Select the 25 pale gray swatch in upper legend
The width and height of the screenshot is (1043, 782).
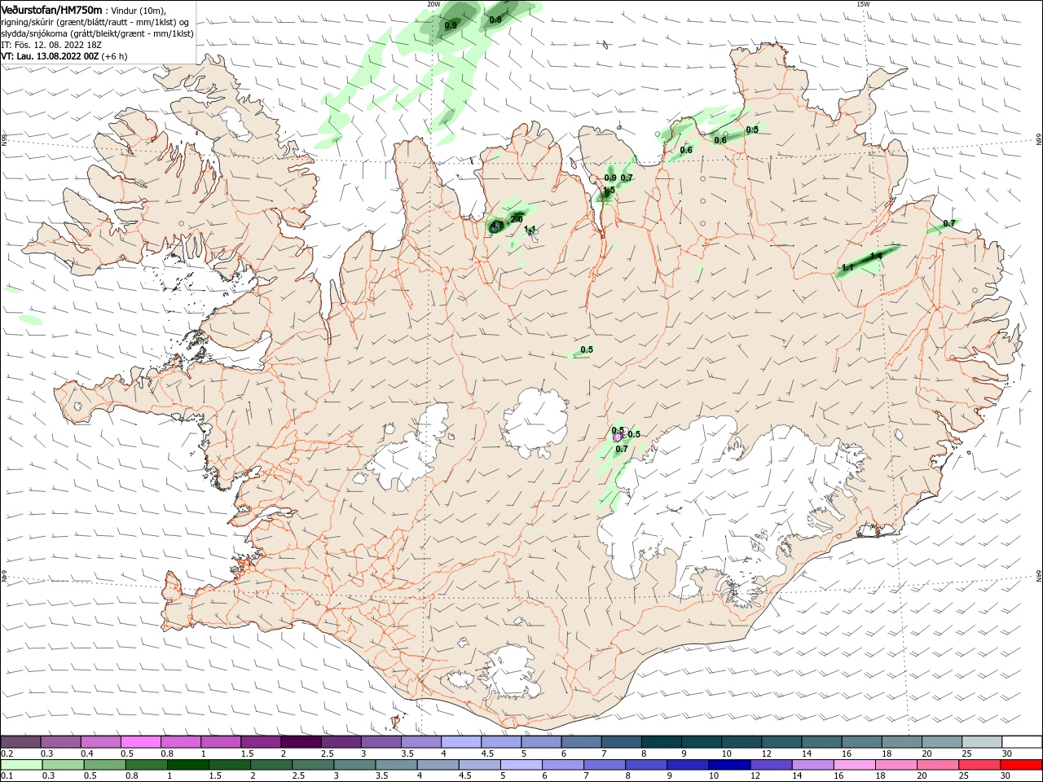(982, 741)
